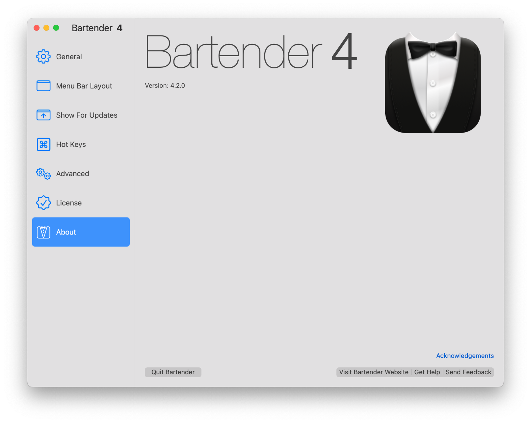The image size is (531, 423).
Task: Select the About label in sidebar
Action: click(66, 232)
